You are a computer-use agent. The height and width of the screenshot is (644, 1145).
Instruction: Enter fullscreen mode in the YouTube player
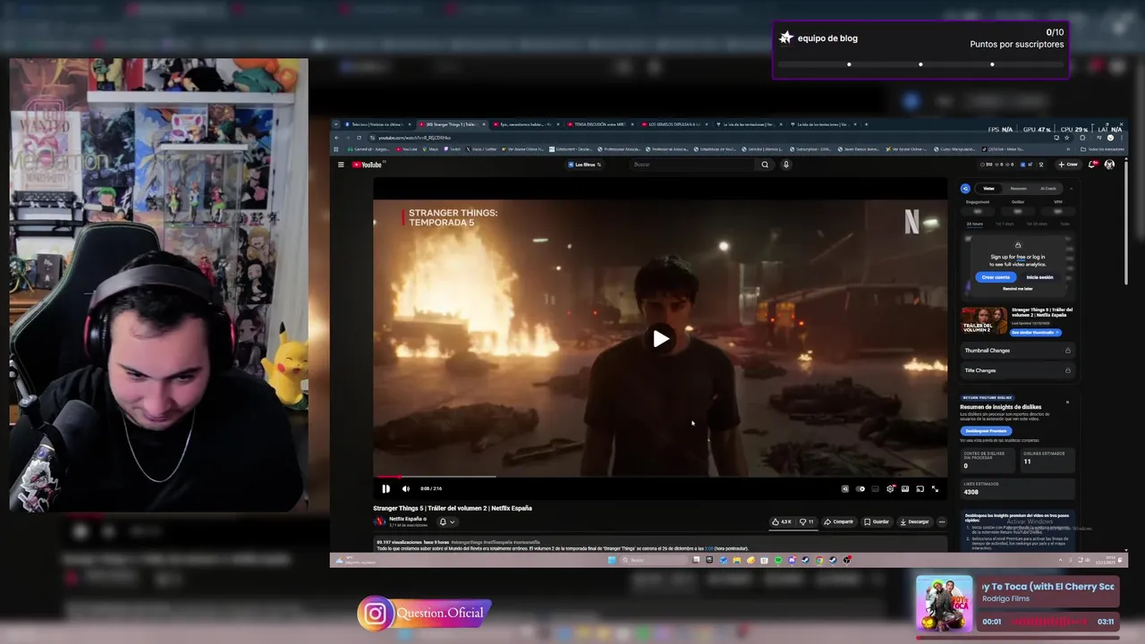click(x=935, y=489)
